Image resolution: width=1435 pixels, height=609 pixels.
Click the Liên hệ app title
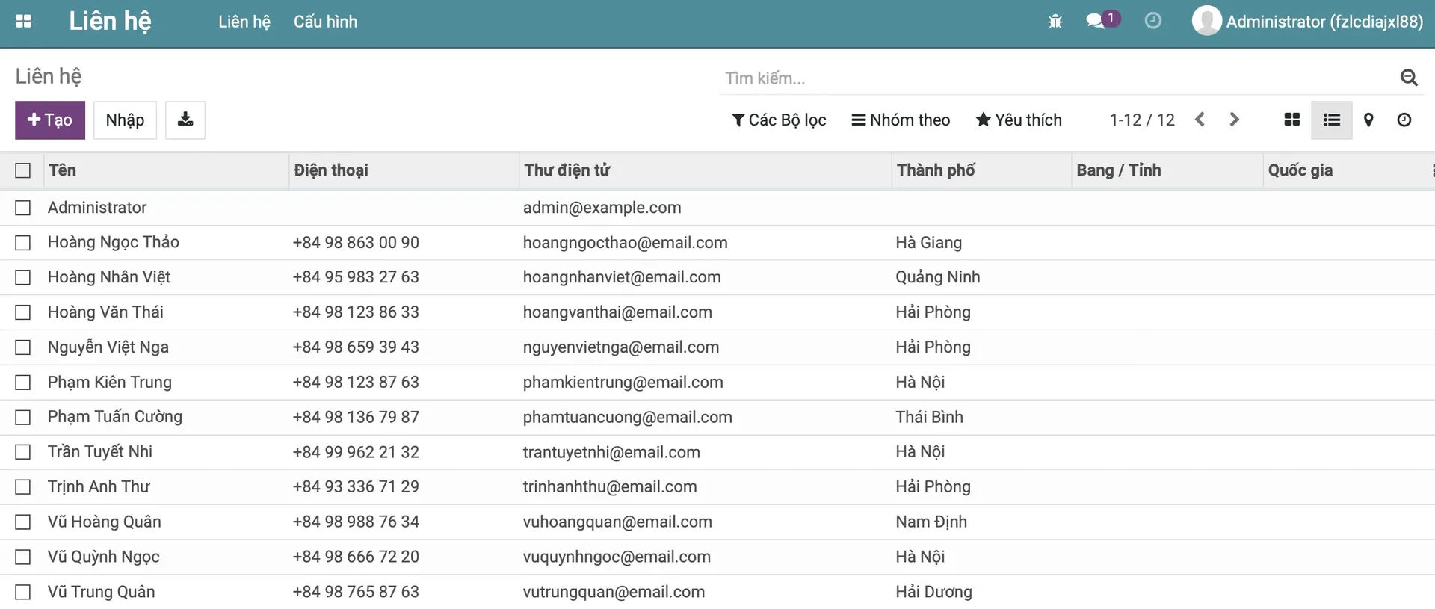point(110,21)
